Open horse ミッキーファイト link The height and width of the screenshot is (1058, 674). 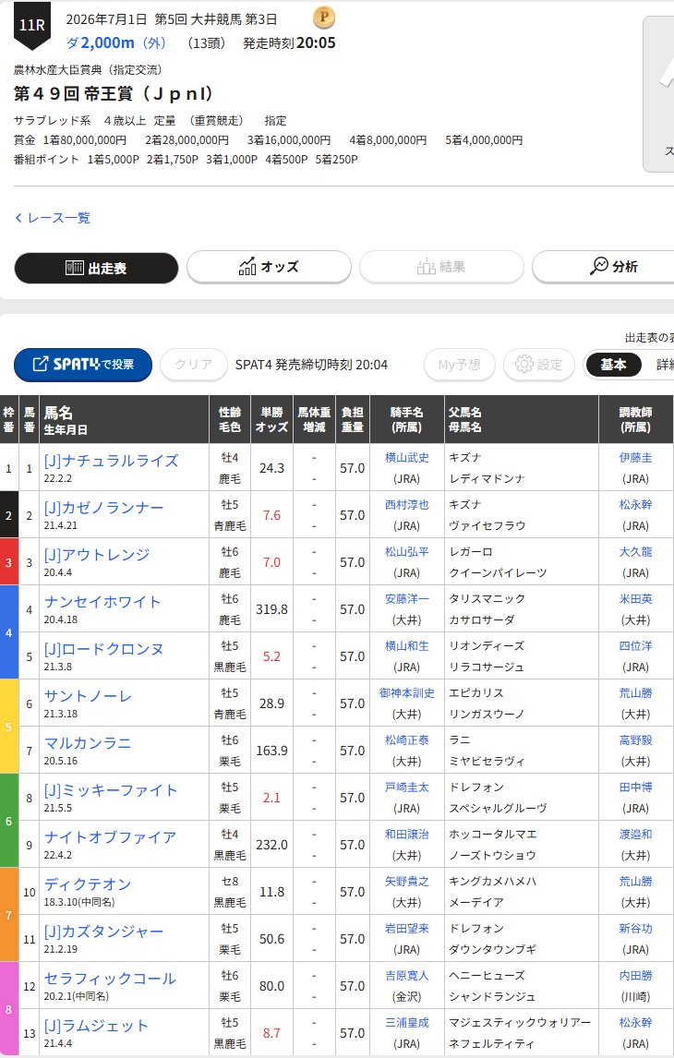[x=111, y=791]
